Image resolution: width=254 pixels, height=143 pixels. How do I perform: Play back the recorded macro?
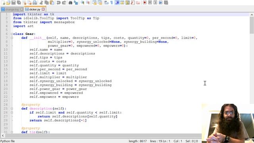pyautogui.click(x=155, y=2)
